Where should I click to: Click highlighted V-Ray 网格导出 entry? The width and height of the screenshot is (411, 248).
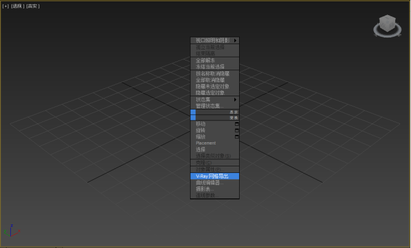tap(215, 176)
